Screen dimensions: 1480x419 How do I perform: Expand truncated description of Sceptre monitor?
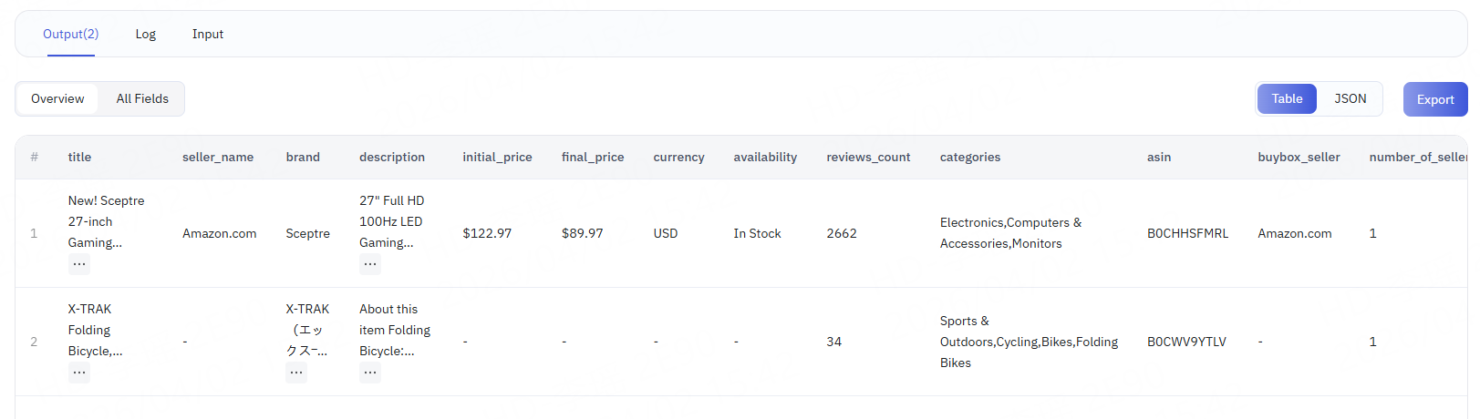tap(369, 264)
